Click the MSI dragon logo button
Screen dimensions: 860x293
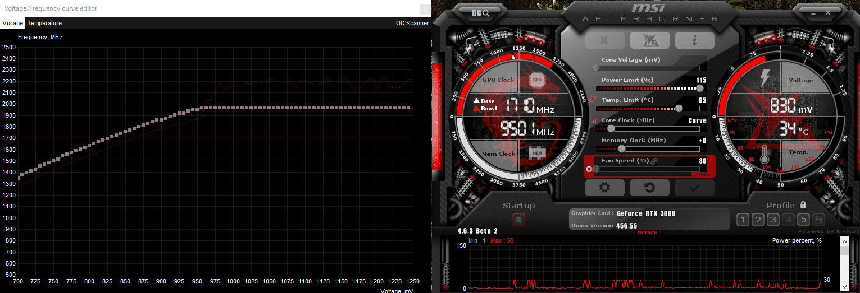pyautogui.click(x=649, y=40)
